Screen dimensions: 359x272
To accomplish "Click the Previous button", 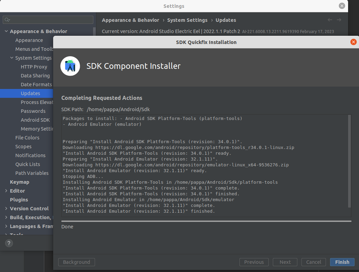I will click(254, 262).
